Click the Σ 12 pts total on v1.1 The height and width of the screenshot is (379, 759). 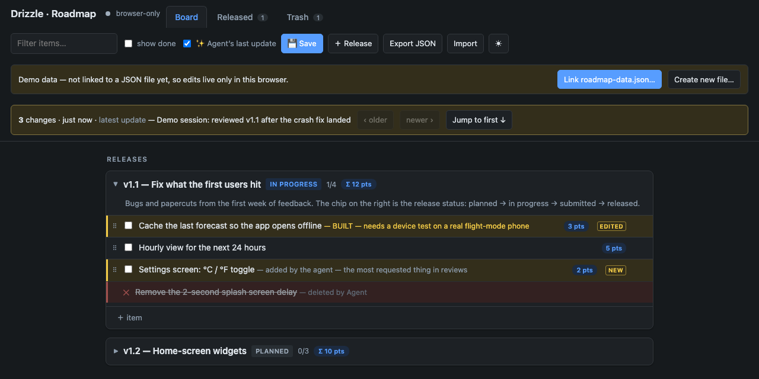(358, 184)
